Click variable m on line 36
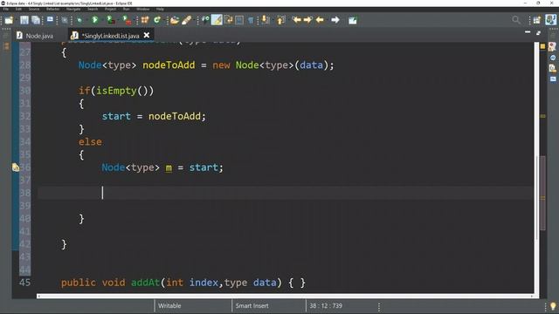559x314 pixels. click(169, 167)
